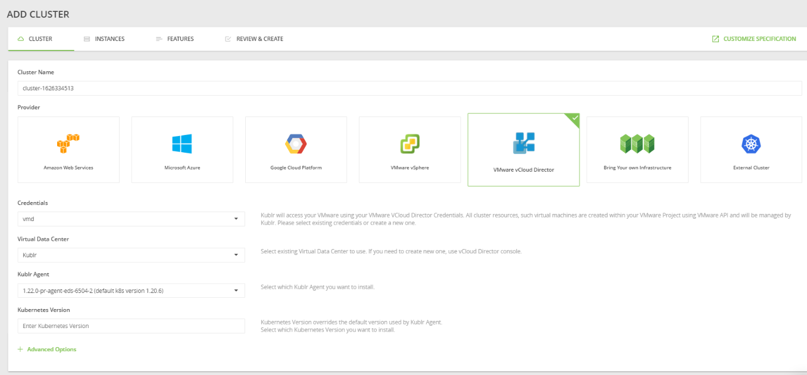Select the External Cluster Kubernetes logo
This screenshot has height=375, width=807.
coord(751,144)
